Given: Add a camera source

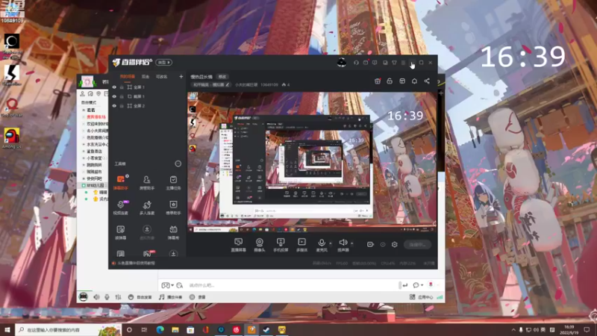Looking at the screenshot, I should (259, 245).
